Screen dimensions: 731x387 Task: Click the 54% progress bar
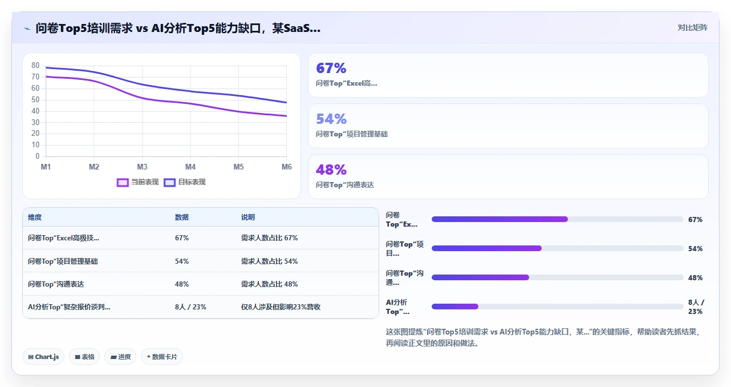557,248
